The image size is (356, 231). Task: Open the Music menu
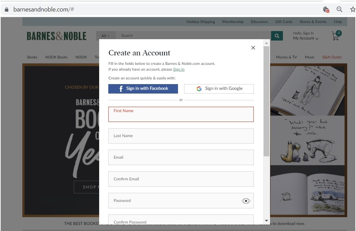pos(310,57)
